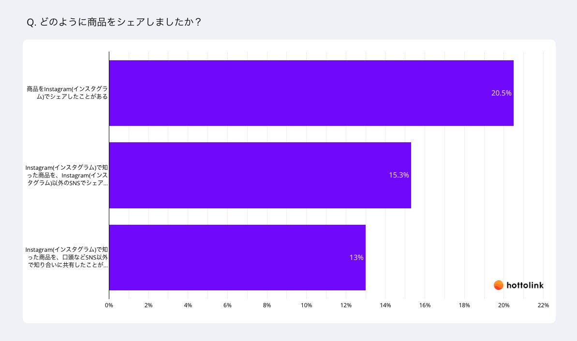Click the '商品をInstagramでシェアしたことがある' category label
The width and height of the screenshot is (577, 341).
tap(67, 93)
